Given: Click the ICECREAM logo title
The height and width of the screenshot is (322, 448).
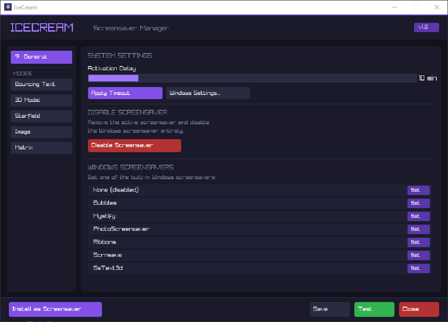Looking at the screenshot, I should coord(42,28).
